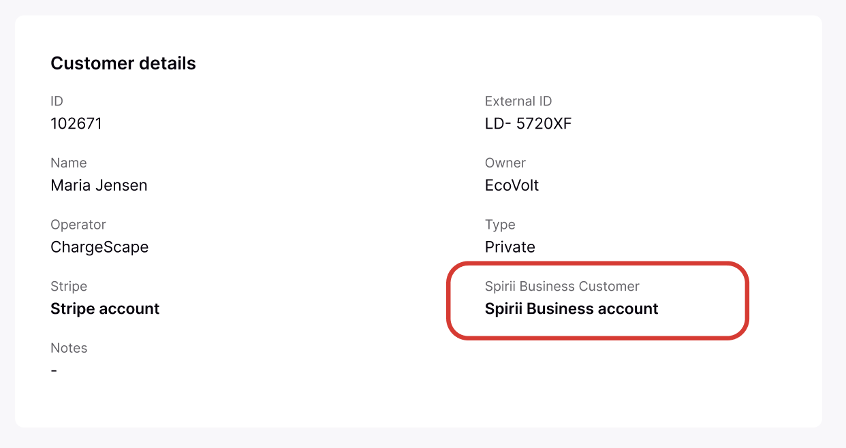Click the Spirii Business Customer label
This screenshot has width=846, height=448.
pos(562,287)
